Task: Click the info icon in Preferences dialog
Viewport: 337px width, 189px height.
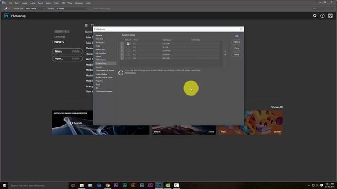Action: 121,73
